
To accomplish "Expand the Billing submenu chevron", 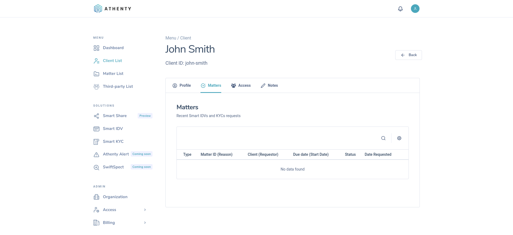I will coord(145,223).
